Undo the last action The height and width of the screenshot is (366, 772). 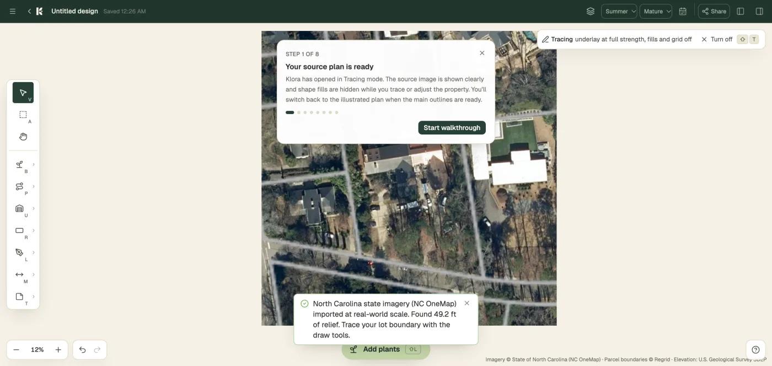tap(82, 349)
